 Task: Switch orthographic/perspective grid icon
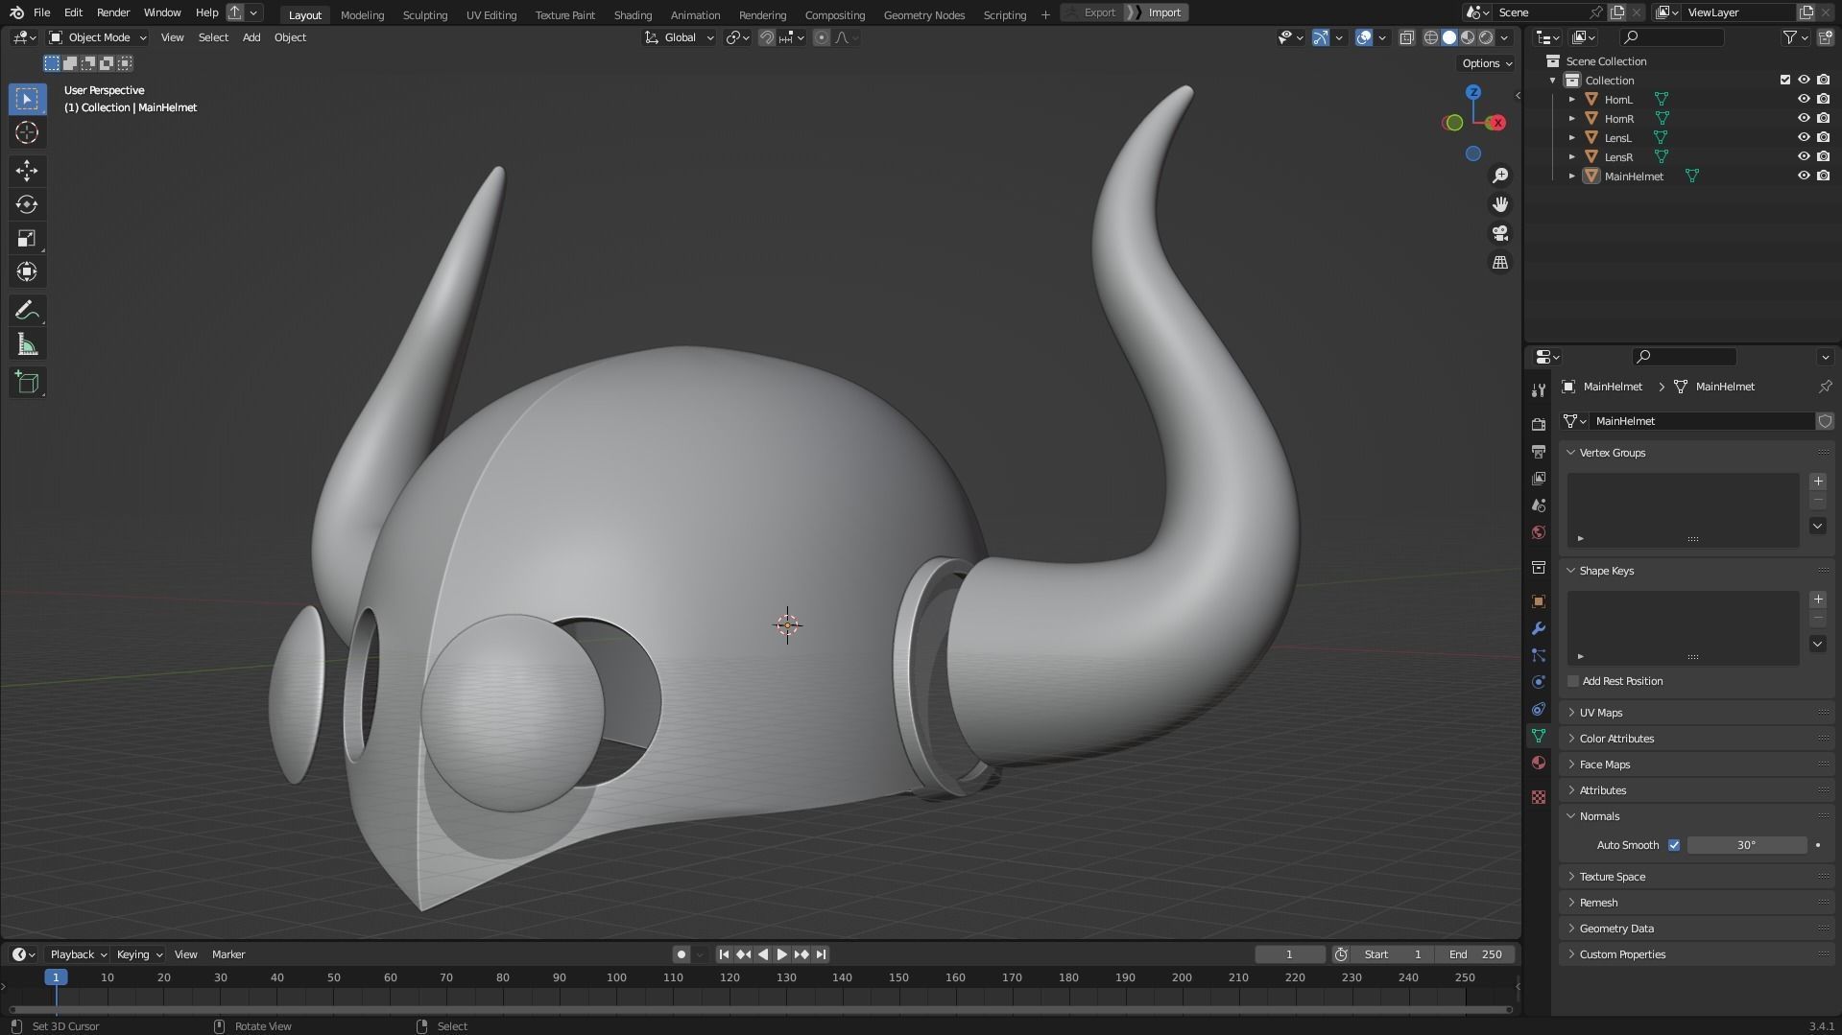click(x=1499, y=262)
